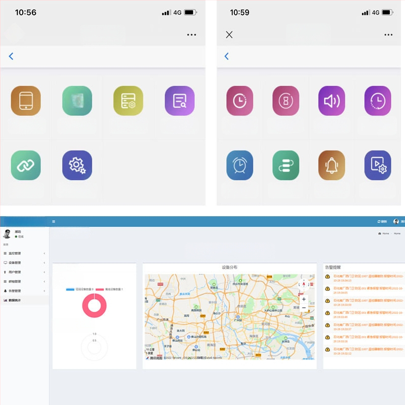Image resolution: width=405 pixels, height=405 pixels.
Task: Tap the back chevron on 10:56 screen
Action: pyautogui.click(x=11, y=56)
